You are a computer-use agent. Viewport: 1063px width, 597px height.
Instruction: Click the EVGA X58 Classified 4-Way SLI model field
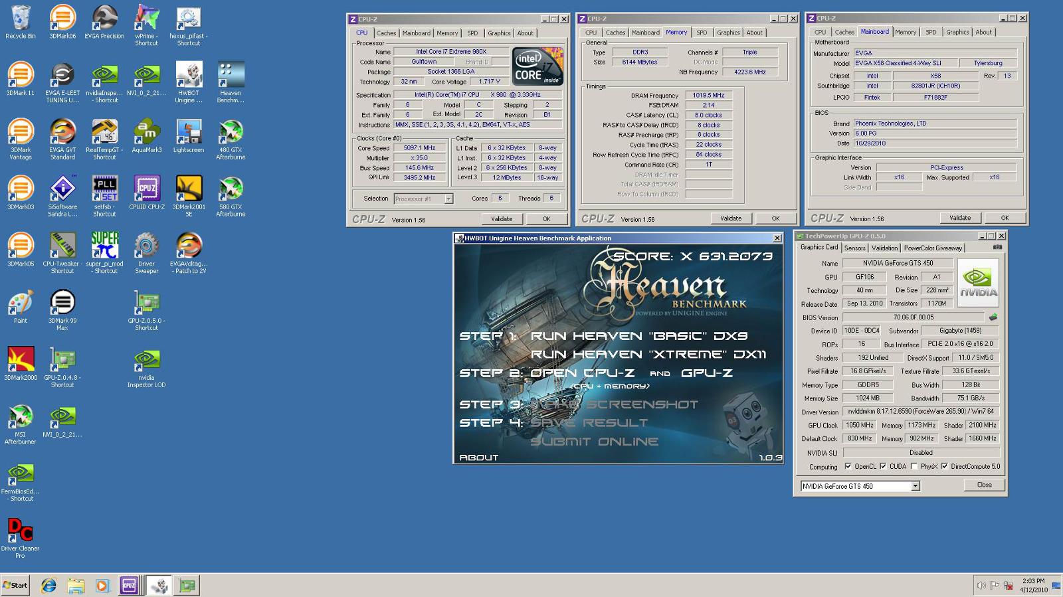point(906,63)
